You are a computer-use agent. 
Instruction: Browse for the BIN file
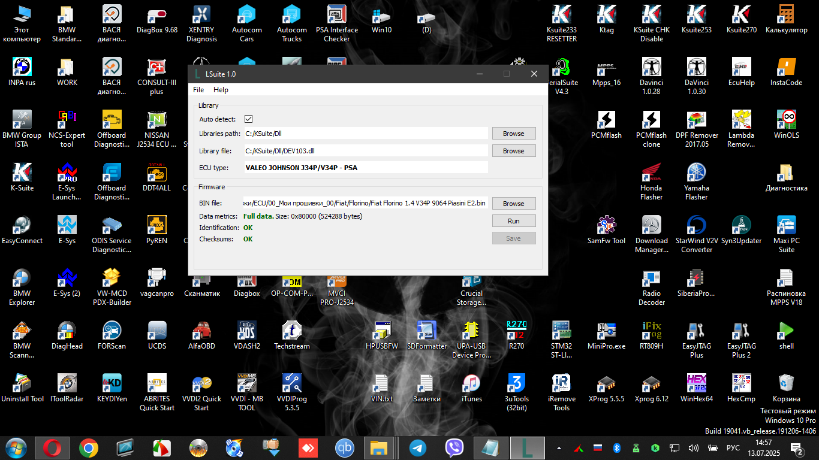click(514, 204)
